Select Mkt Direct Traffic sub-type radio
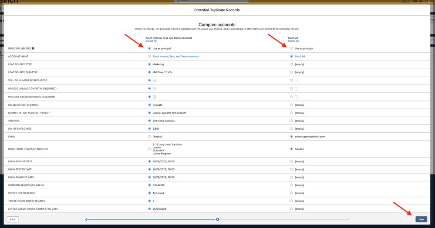Image resolution: width=435 pixels, height=228 pixels. tap(149, 72)
